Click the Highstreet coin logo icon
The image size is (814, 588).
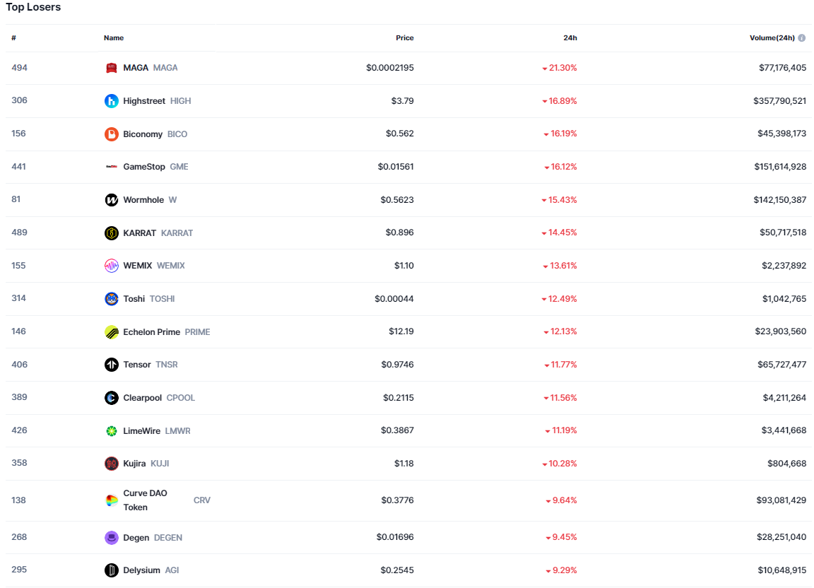pos(112,101)
